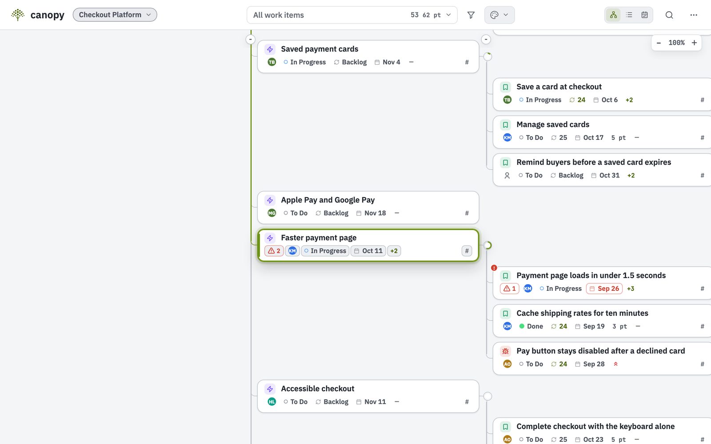
Task: Switch to the tree hierarchy view
Action: pos(613,15)
